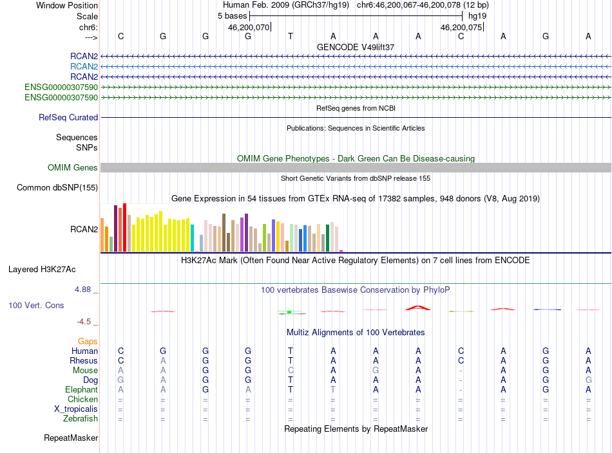Select the chr6: base position label
The image size is (612, 453).
[88, 27]
